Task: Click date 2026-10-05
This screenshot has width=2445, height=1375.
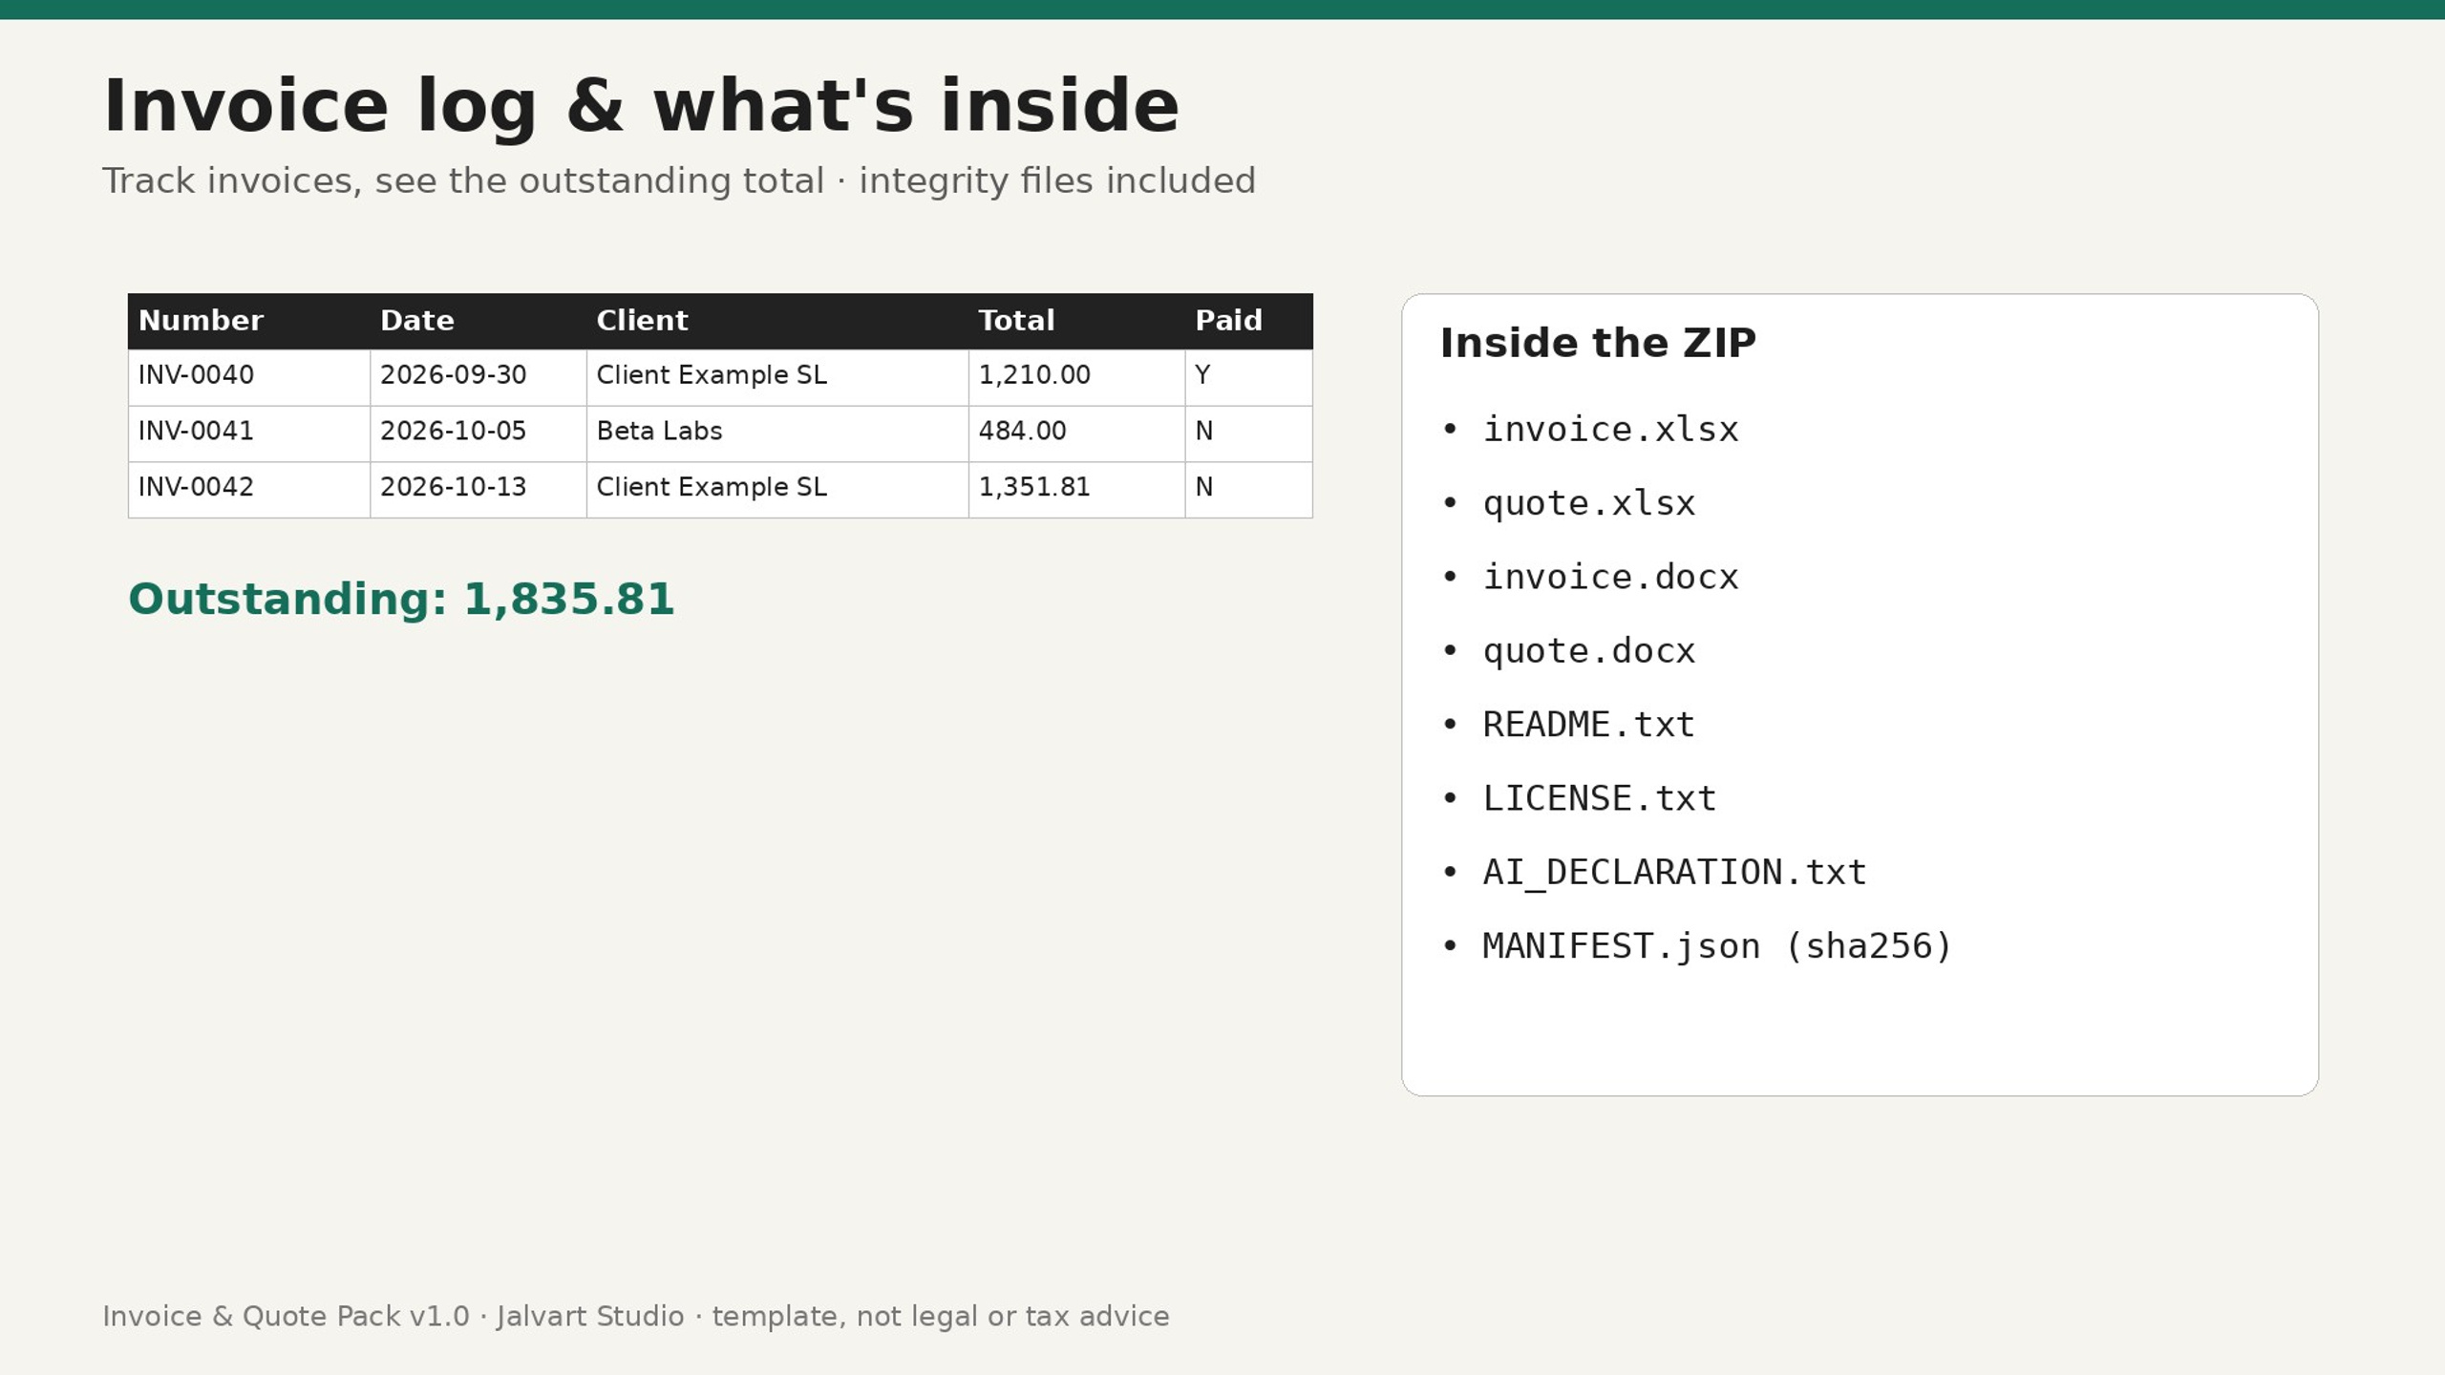Action: tap(453, 432)
